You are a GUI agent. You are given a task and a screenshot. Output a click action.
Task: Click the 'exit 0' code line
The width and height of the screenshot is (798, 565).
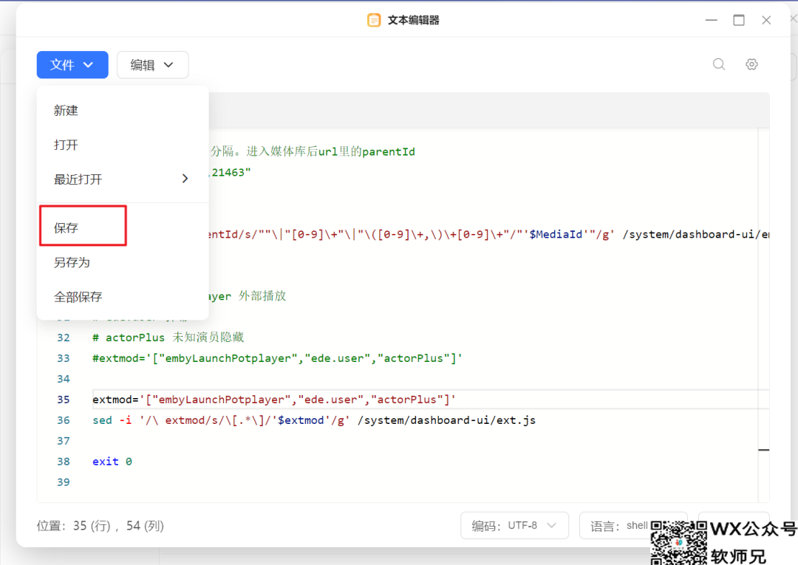click(112, 462)
